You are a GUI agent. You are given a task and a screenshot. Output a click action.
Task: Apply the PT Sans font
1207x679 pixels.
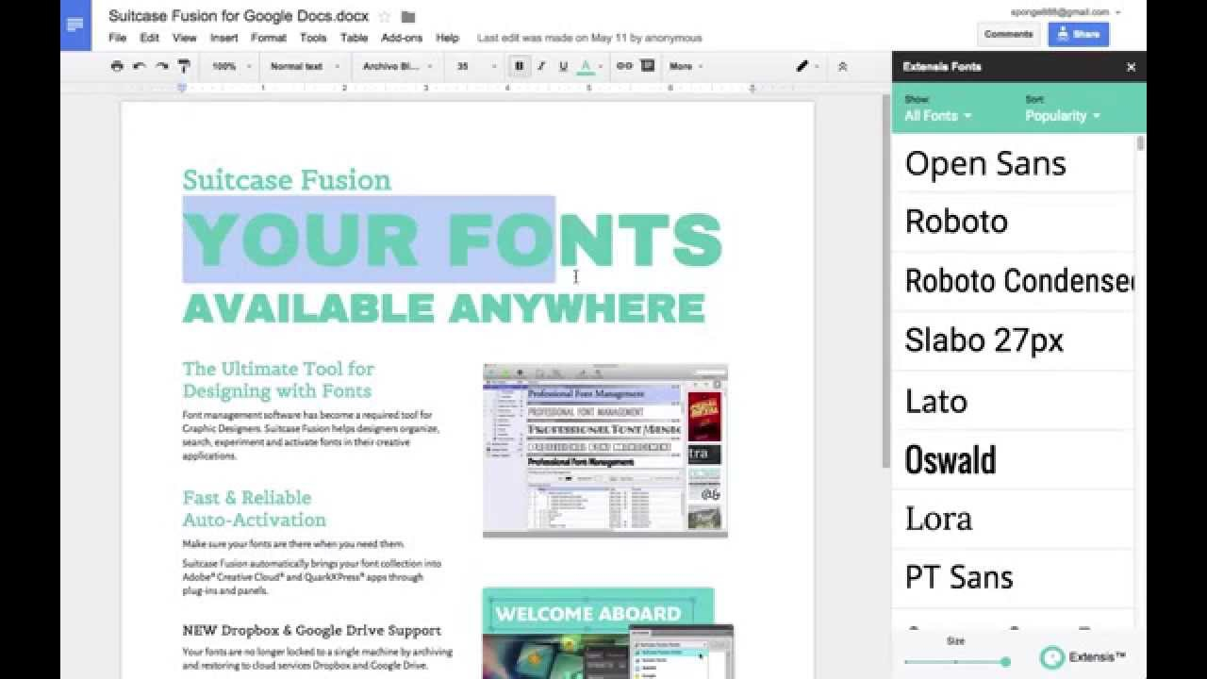(x=1014, y=577)
